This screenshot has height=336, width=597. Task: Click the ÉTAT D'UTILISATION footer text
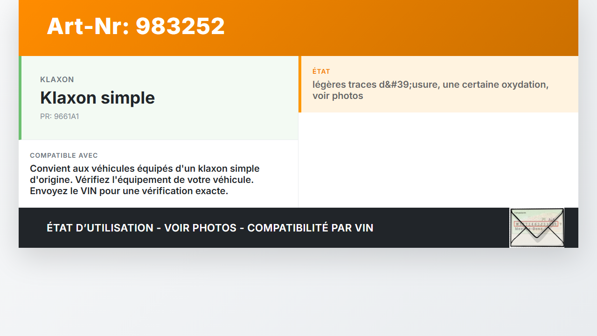pyautogui.click(x=100, y=228)
